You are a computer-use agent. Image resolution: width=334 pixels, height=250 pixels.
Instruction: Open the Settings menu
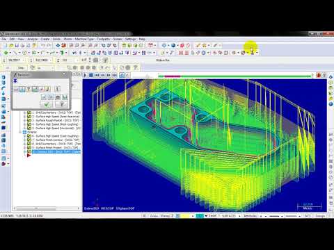pyautogui.click(x=130, y=39)
